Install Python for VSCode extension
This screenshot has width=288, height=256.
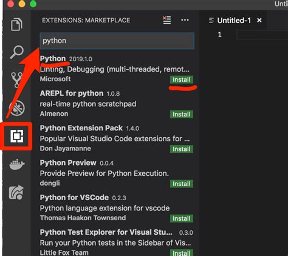[182, 219]
